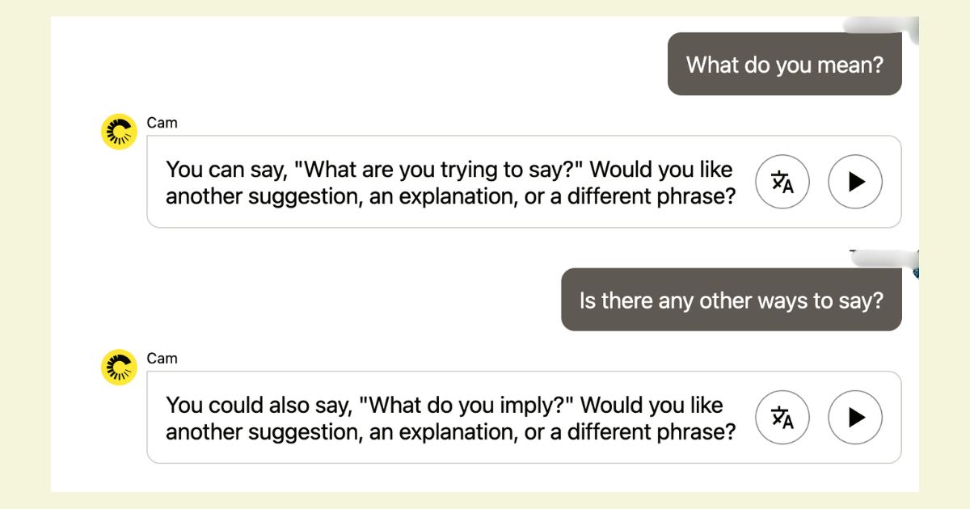This screenshot has height=509, width=970.
Task: Select the "What do you mean?" message bubble
Action: (x=784, y=65)
